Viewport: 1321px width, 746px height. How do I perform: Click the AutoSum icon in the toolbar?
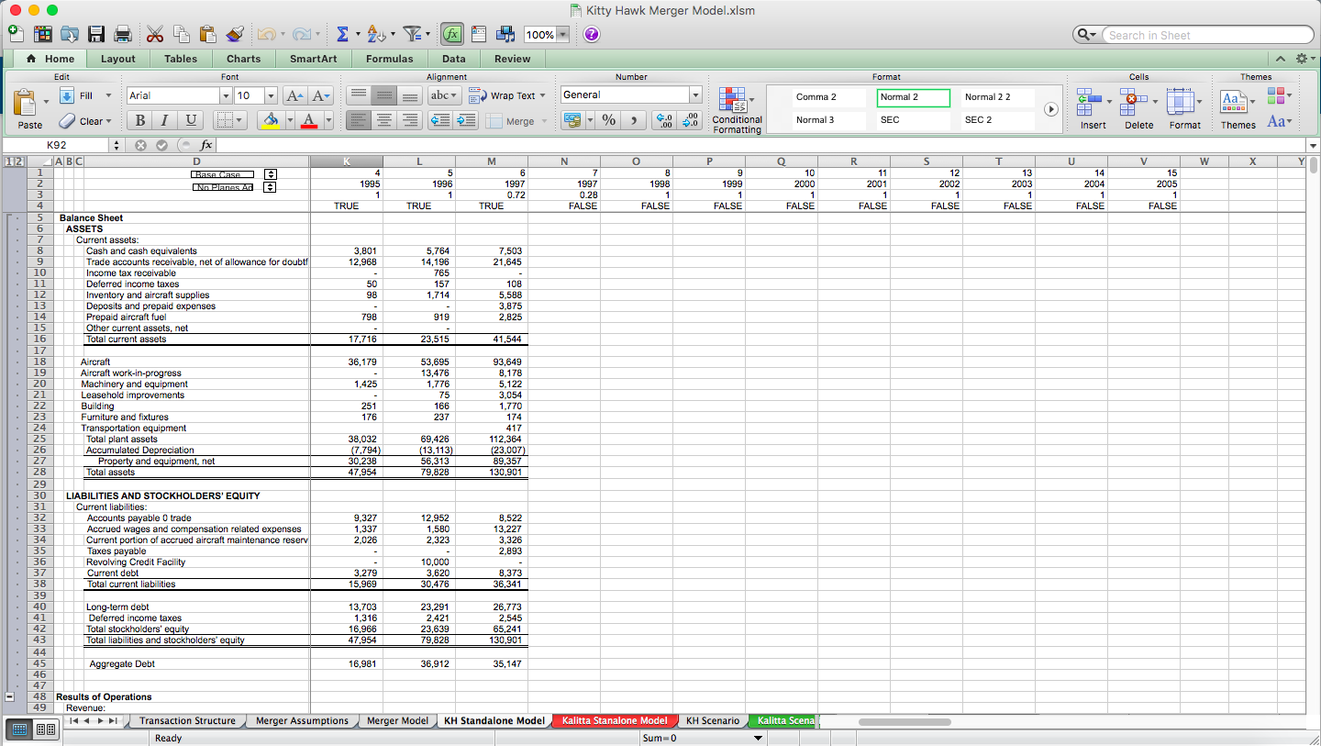[343, 33]
